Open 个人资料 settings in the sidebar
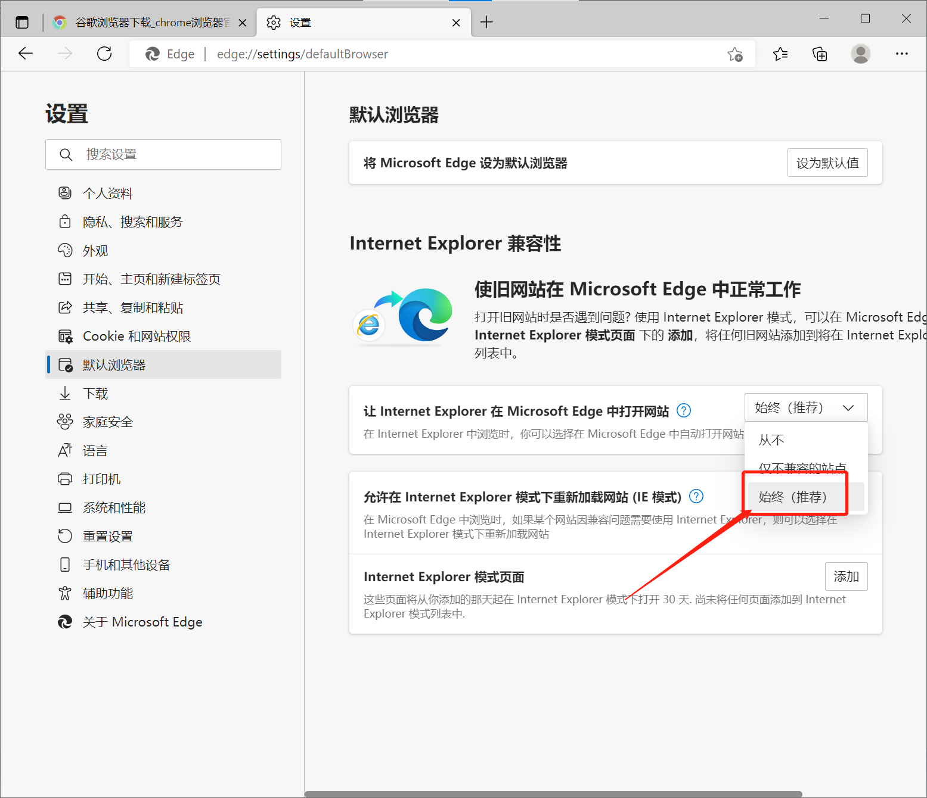This screenshot has height=798, width=927. [x=107, y=192]
